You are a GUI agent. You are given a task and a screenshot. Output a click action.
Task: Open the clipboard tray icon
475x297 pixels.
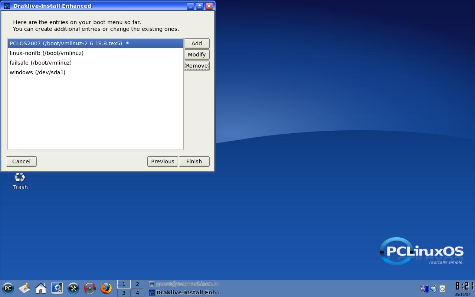pos(442,288)
